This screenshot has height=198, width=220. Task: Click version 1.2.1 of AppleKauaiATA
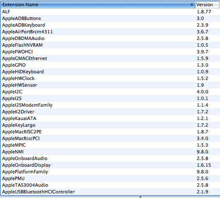[202, 118]
